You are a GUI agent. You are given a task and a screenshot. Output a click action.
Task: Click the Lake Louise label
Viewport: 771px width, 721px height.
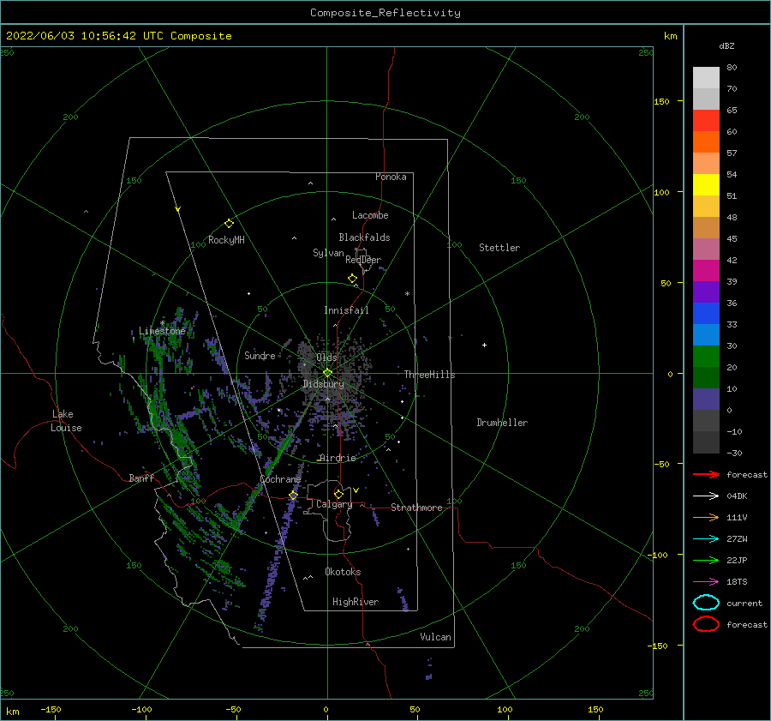click(x=66, y=421)
